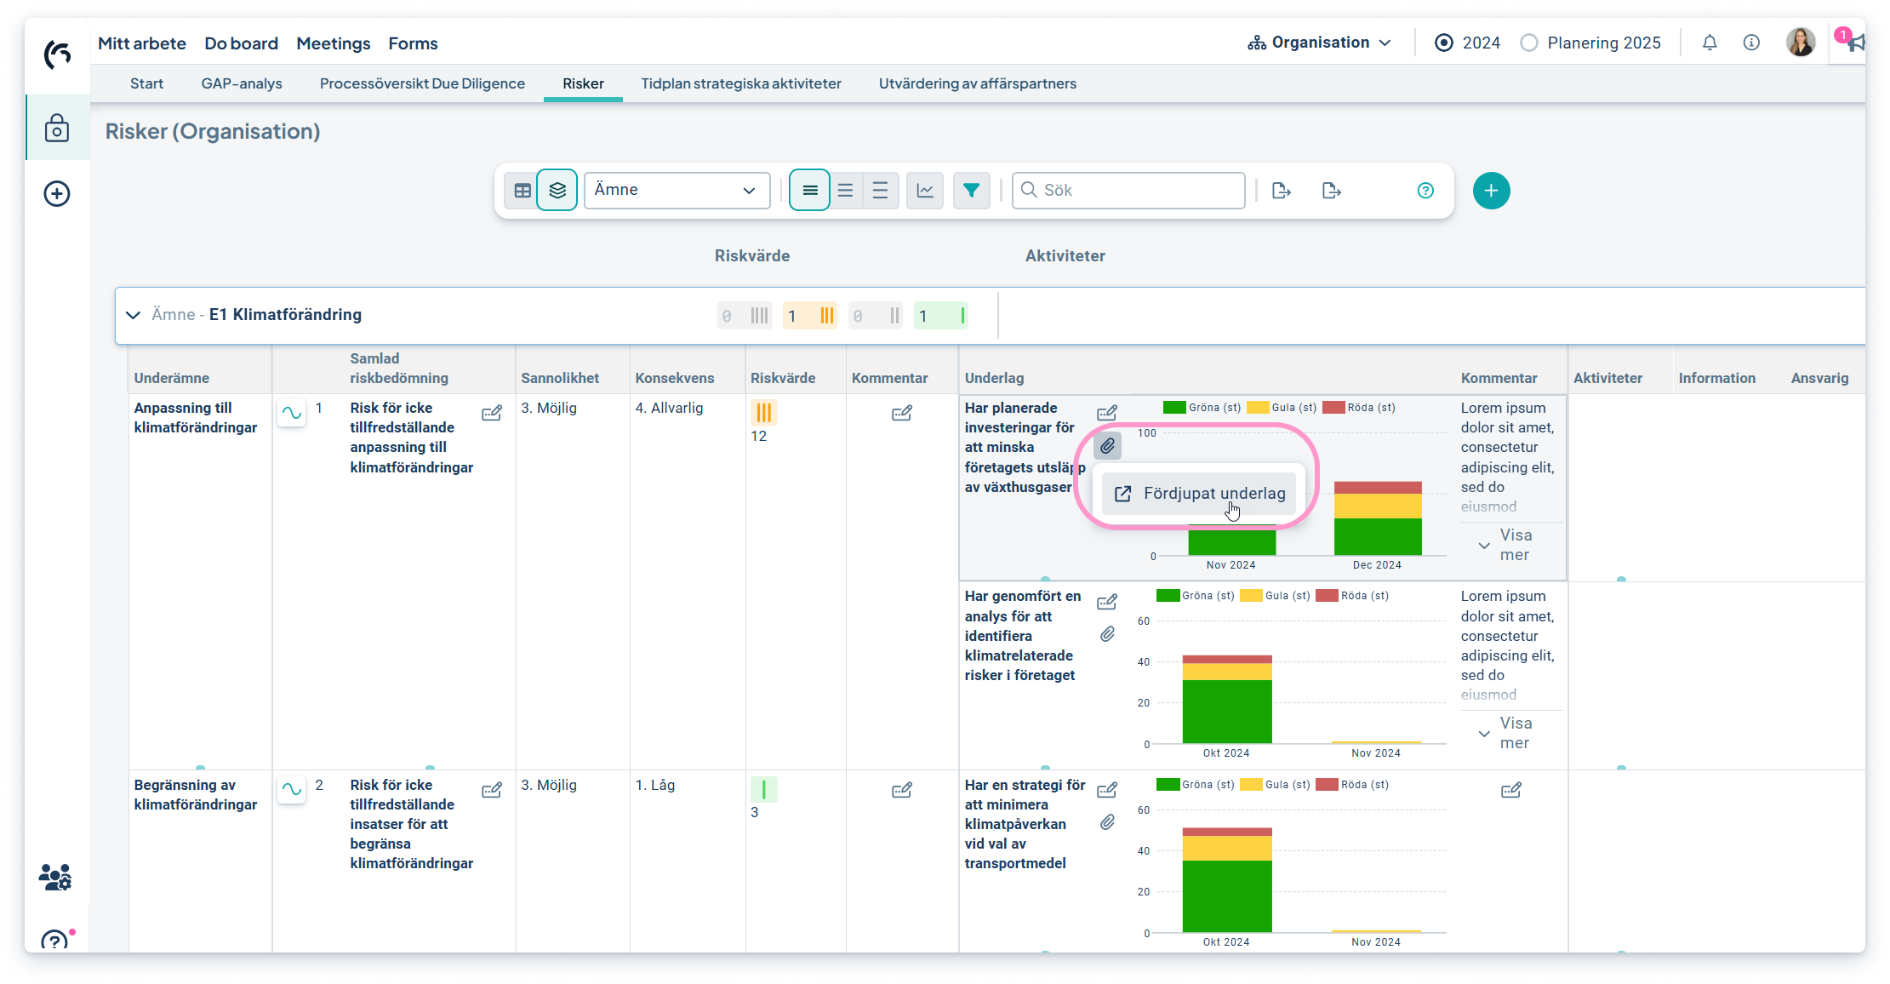
Task: Click the orange risk level summary badge
Action: tap(810, 316)
